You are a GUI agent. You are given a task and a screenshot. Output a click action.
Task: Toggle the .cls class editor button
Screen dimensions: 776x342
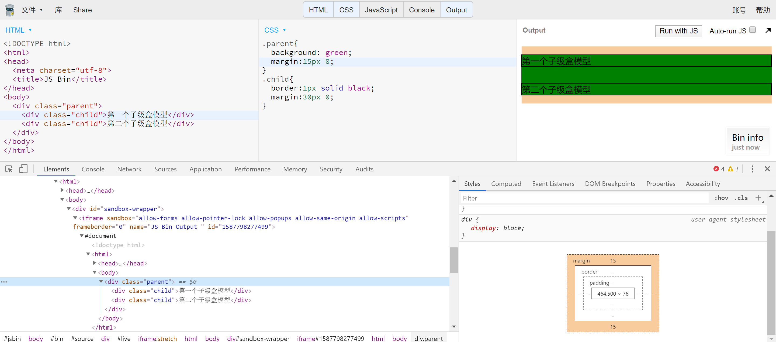click(741, 198)
